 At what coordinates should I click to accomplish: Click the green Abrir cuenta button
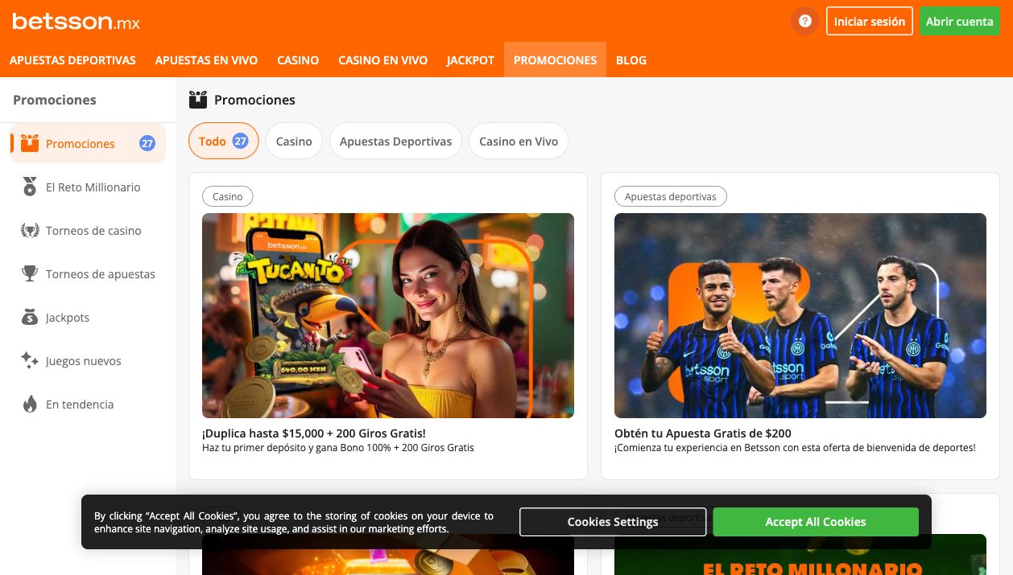960,22
